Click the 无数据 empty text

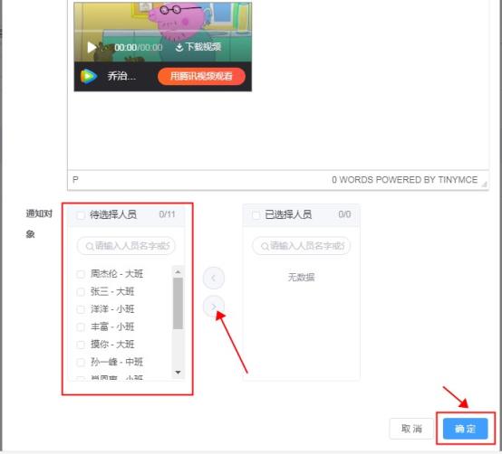(x=301, y=278)
